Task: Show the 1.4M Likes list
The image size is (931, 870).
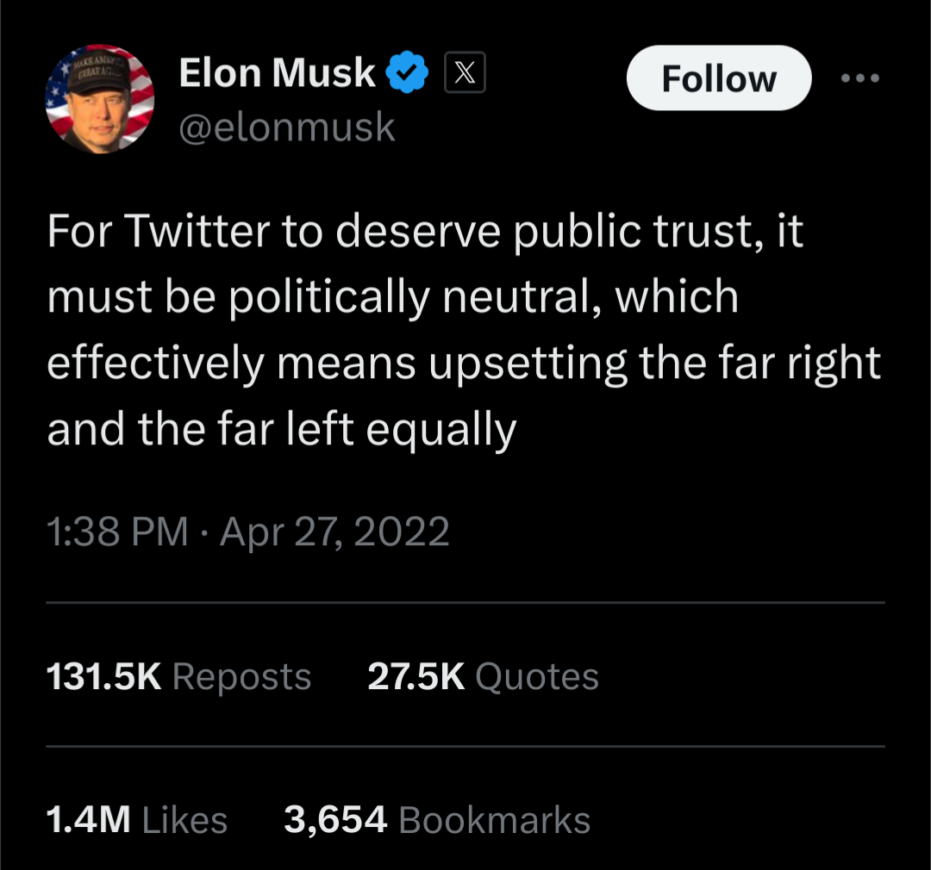Action: coord(136,820)
